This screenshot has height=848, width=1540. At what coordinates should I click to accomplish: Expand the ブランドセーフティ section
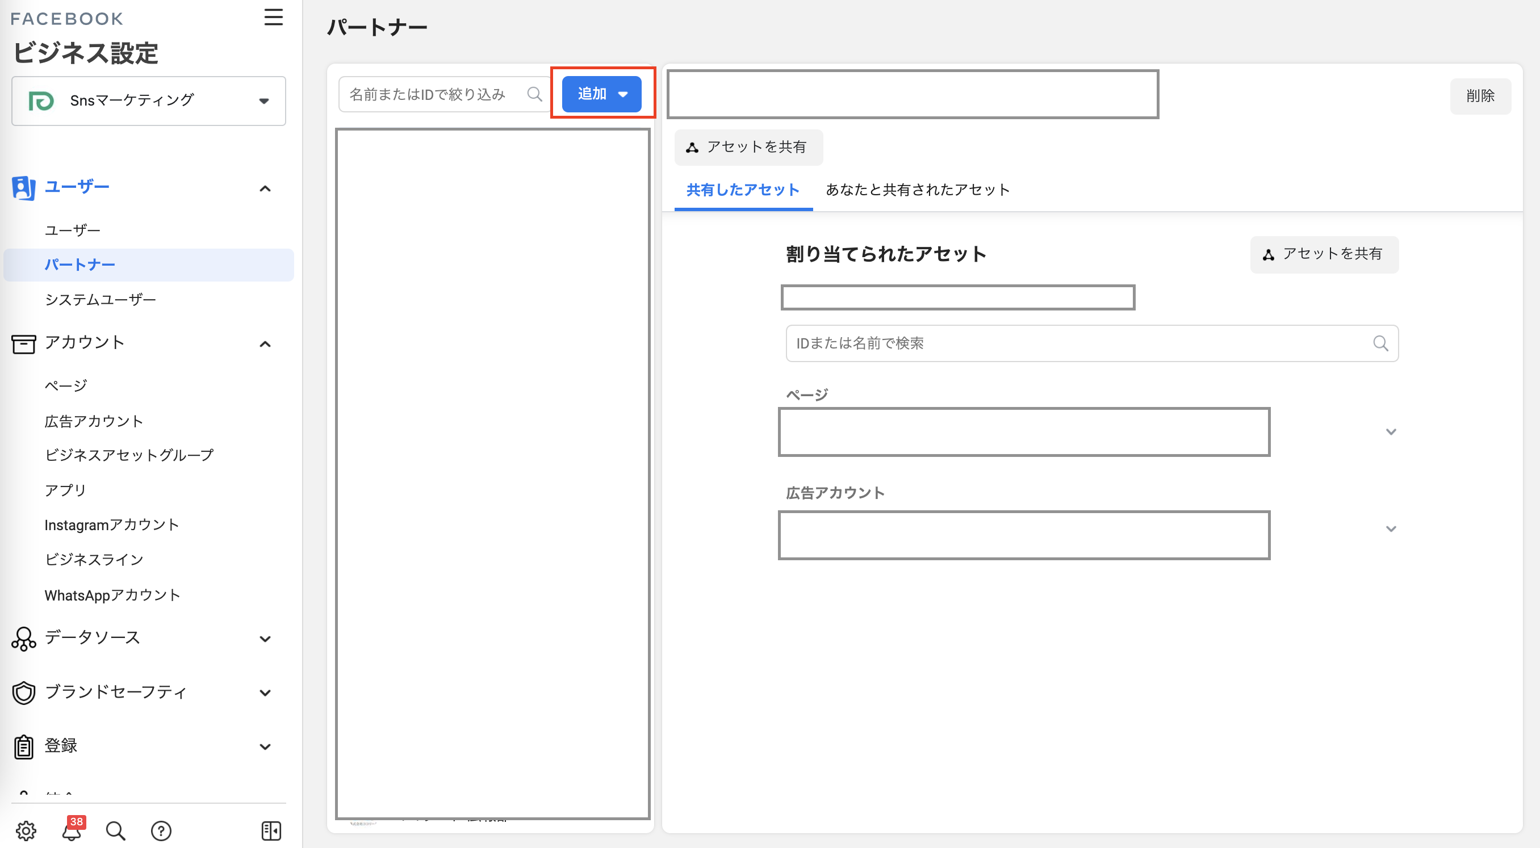pyautogui.click(x=265, y=692)
